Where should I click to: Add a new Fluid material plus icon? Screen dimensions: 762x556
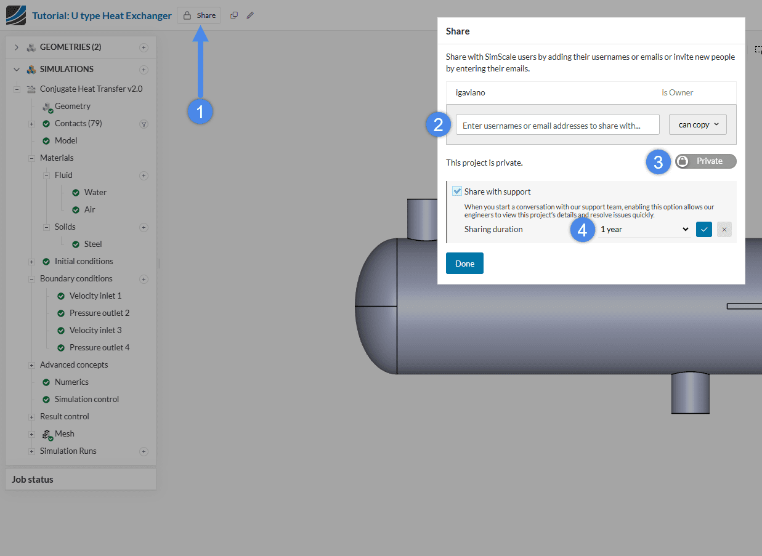[x=144, y=175]
